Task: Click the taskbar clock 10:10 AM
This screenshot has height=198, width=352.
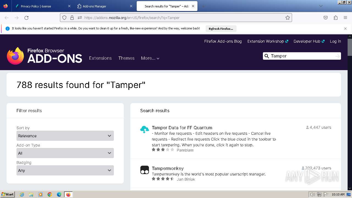Action: point(338,194)
